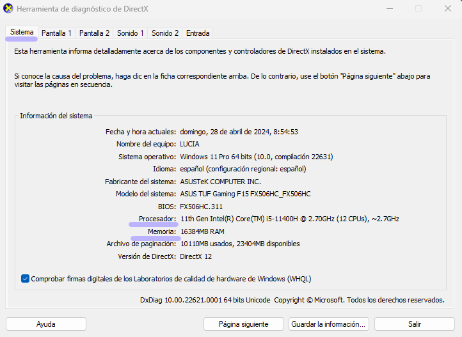Click the date value domingo, 28 de abril
The height and width of the screenshot is (337, 462).
coord(239,132)
